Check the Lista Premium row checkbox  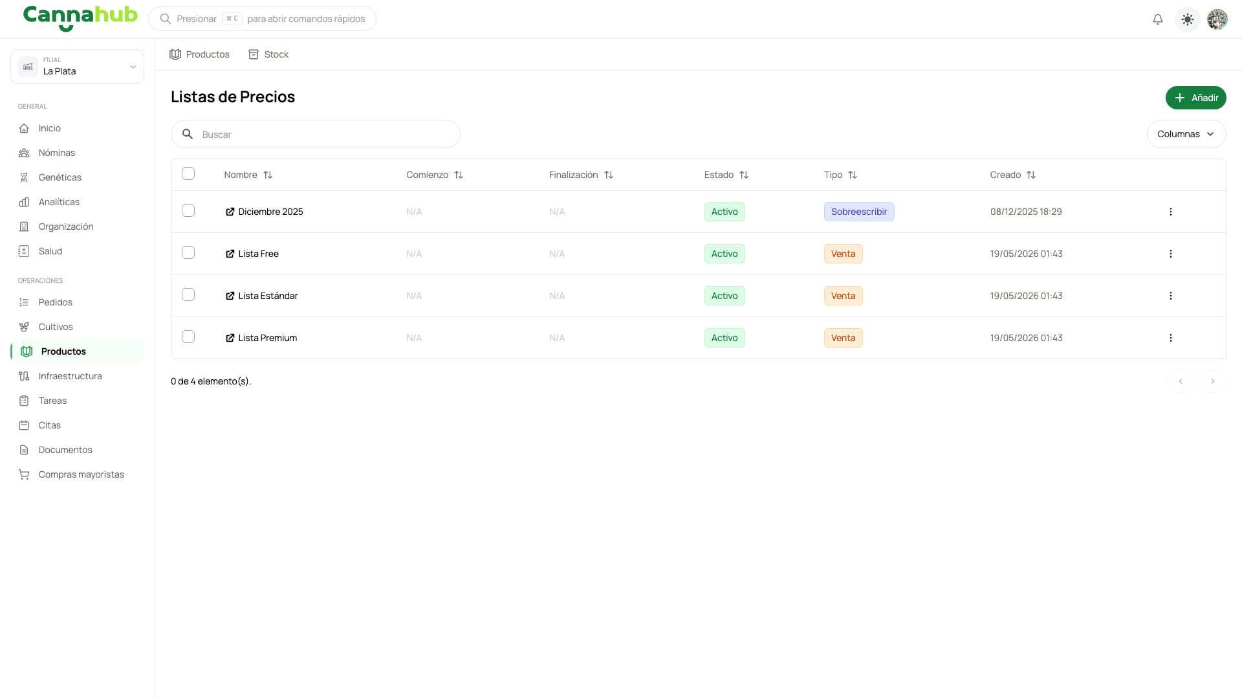(x=188, y=337)
